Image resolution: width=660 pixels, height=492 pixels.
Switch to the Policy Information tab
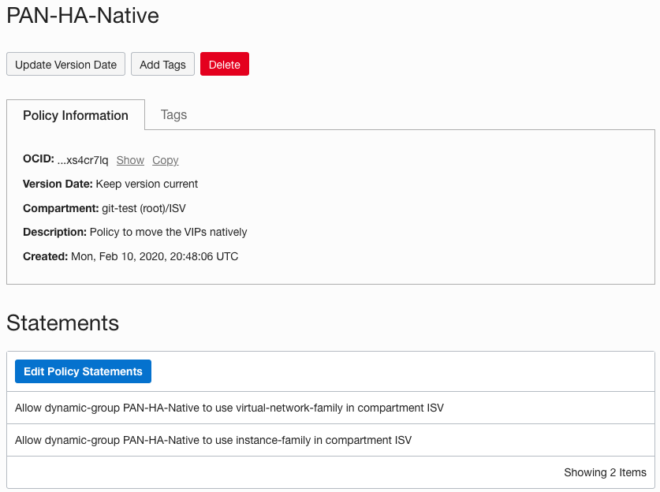(76, 115)
